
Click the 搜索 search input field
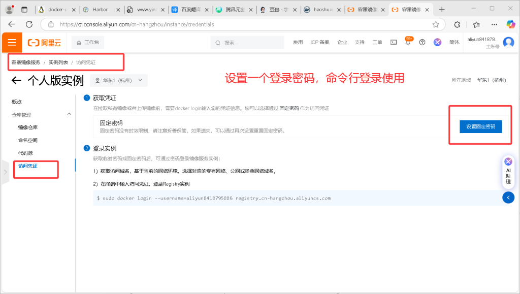click(x=249, y=43)
